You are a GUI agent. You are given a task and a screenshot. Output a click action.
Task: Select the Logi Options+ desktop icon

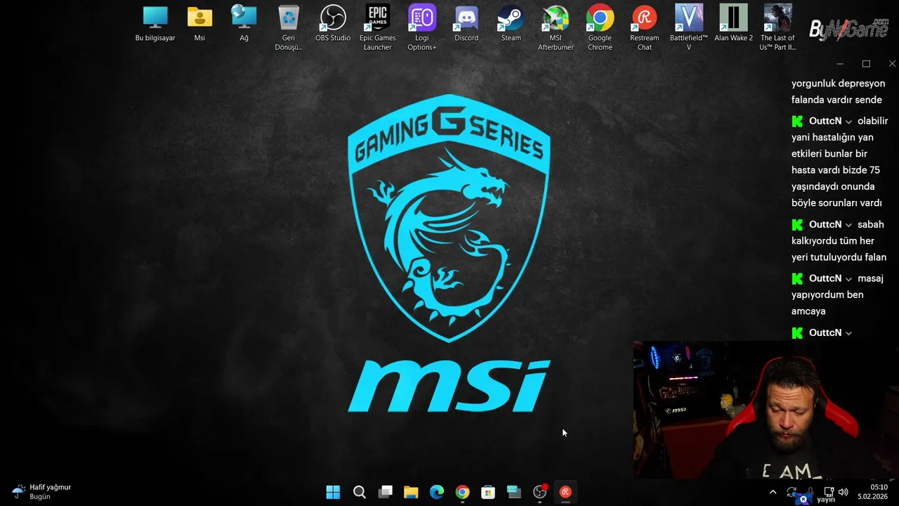422,27
